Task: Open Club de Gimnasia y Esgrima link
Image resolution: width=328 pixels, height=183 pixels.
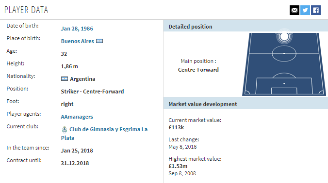Action: 104,134
